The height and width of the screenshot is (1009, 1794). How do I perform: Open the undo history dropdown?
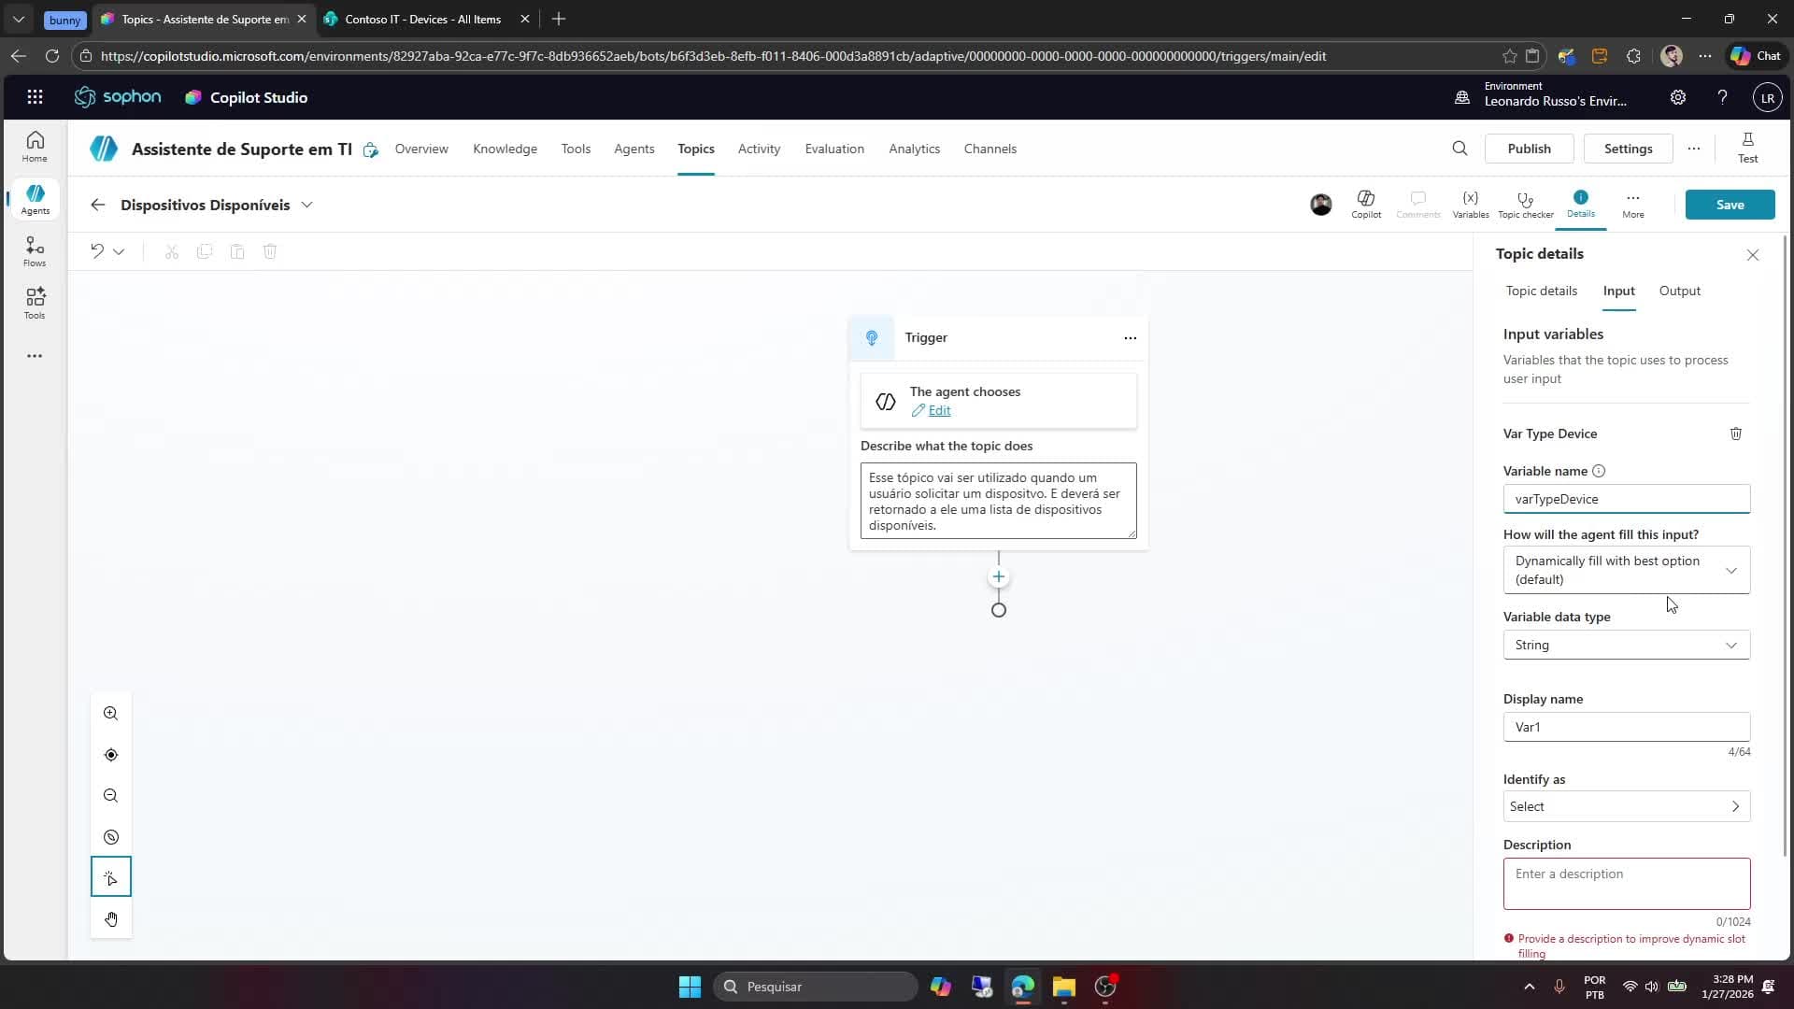[119, 251]
